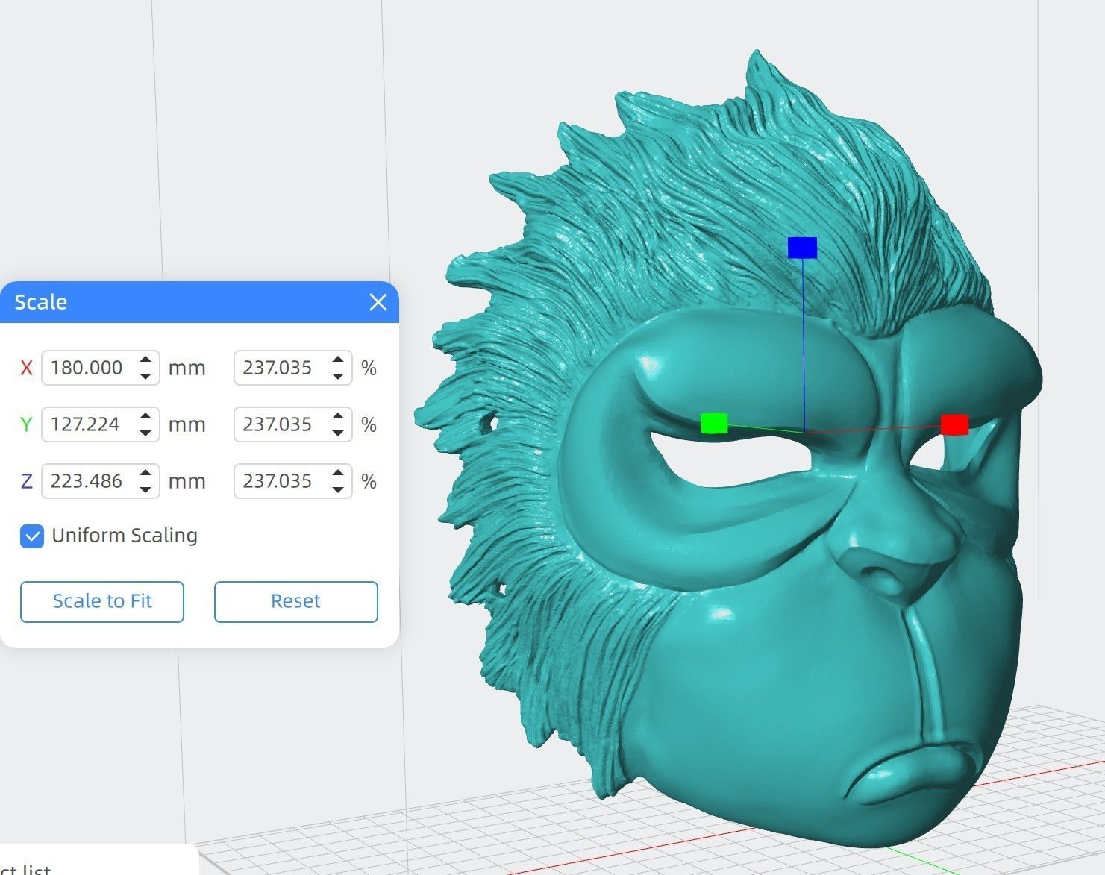Decrease the X percentage via its stepper

coord(338,377)
